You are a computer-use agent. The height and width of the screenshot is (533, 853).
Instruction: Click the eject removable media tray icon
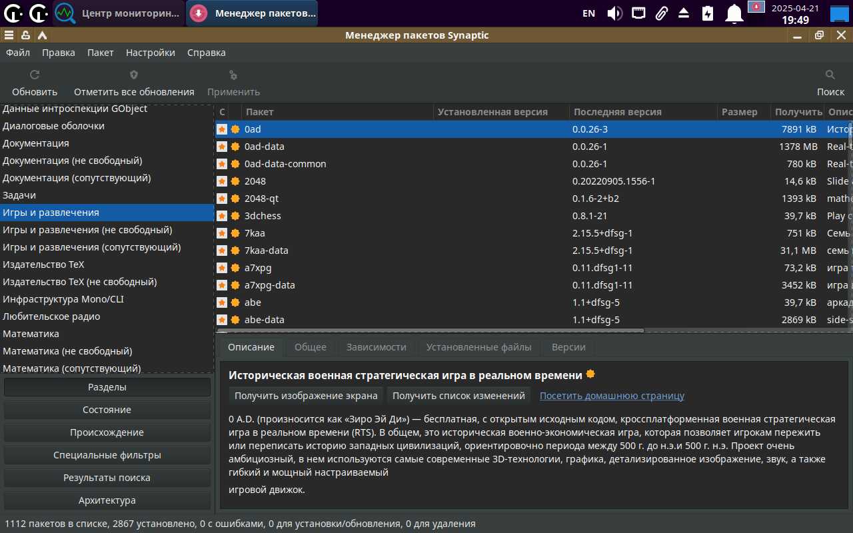pos(684,13)
